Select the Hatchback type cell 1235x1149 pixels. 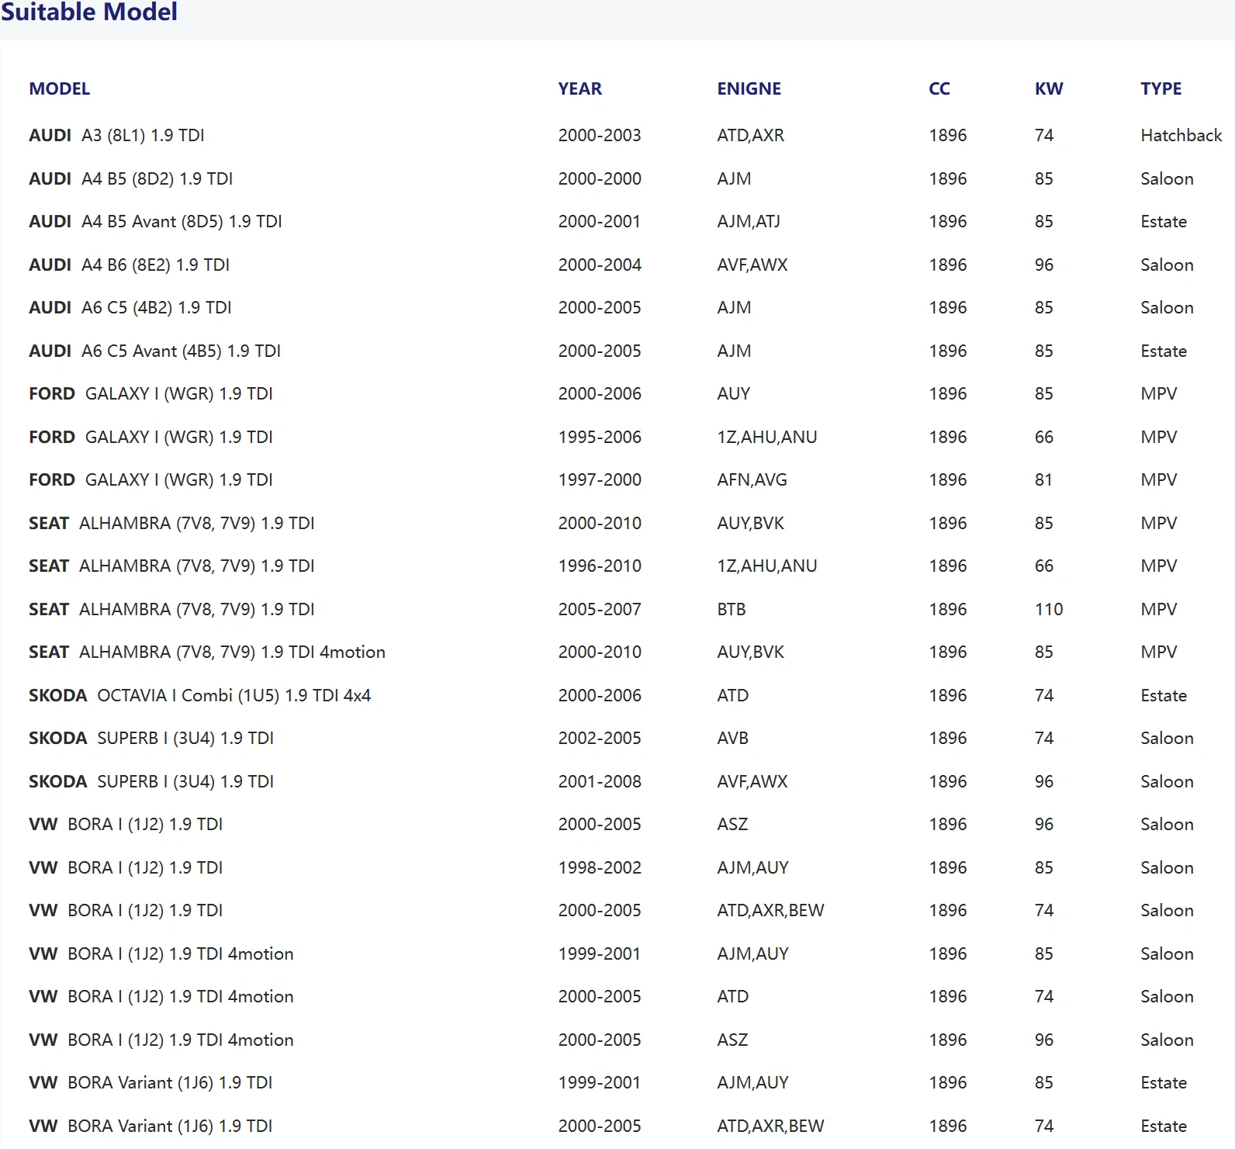tap(1181, 135)
